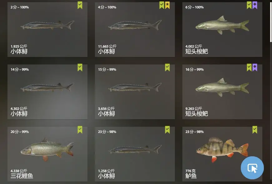Click the blue cursor floating action button
This screenshot has width=272, height=184.
252,168
